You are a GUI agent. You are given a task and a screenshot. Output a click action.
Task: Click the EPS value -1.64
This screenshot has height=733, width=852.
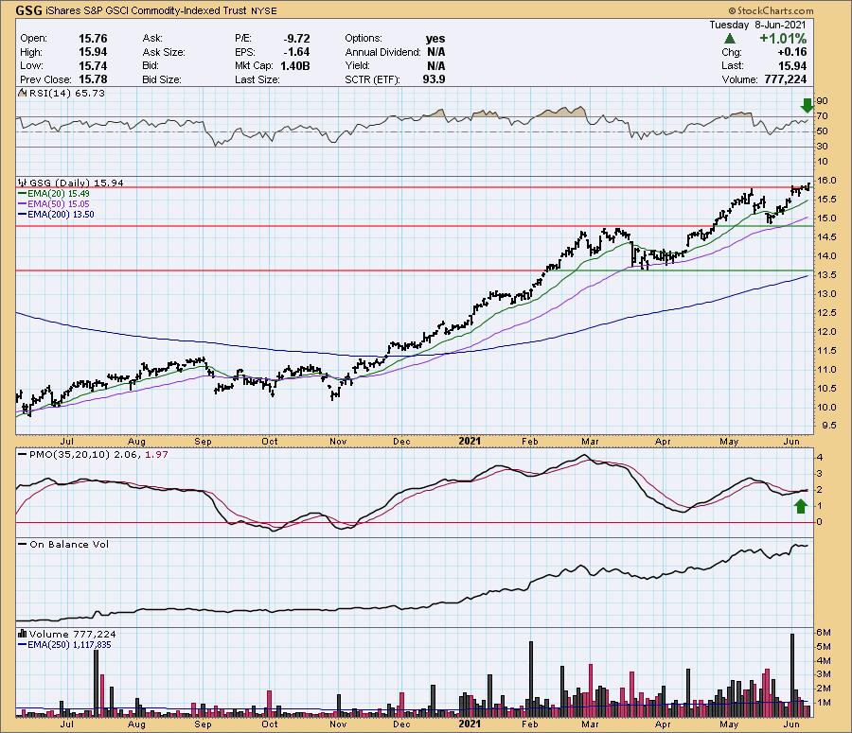tap(296, 52)
